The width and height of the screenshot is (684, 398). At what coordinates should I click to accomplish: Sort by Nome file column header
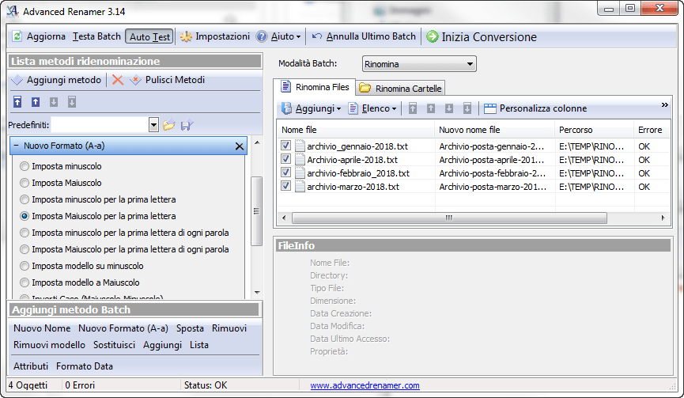click(x=356, y=130)
